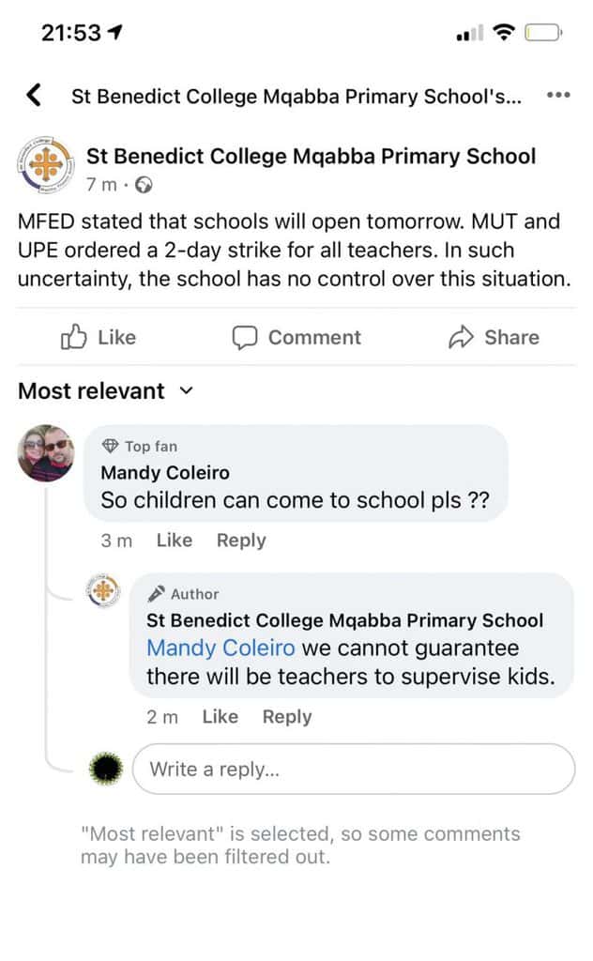Tap the public globe privacy icon
The width and height of the screenshot is (593, 961).
tap(144, 185)
